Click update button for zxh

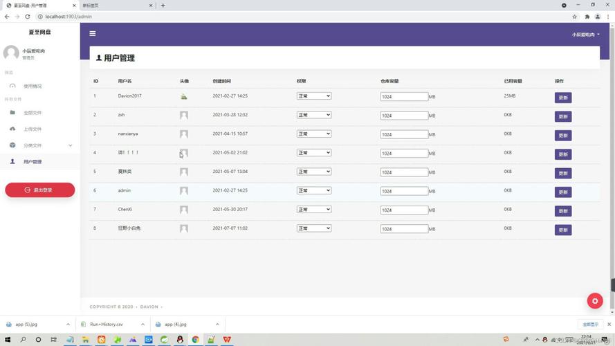click(563, 116)
